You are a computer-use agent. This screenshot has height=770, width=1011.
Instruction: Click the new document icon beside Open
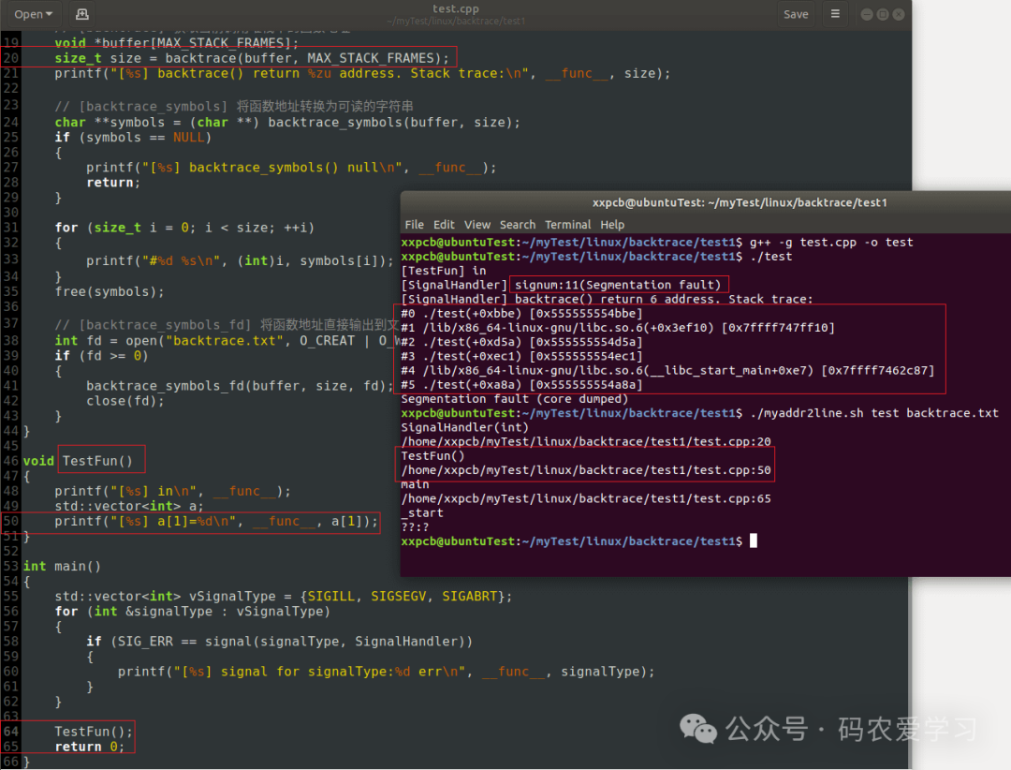[81, 14]
